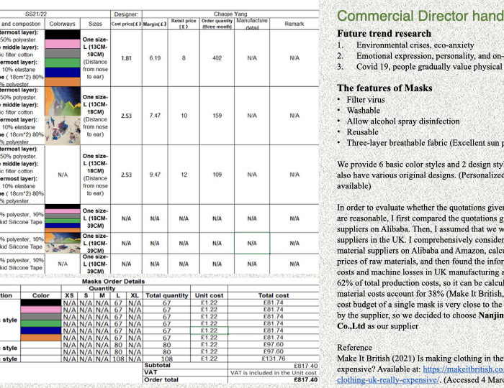The image size is (504, 388).
Task: Pick the pink swatch in Masks Order Details
Action: click(41, 310)
